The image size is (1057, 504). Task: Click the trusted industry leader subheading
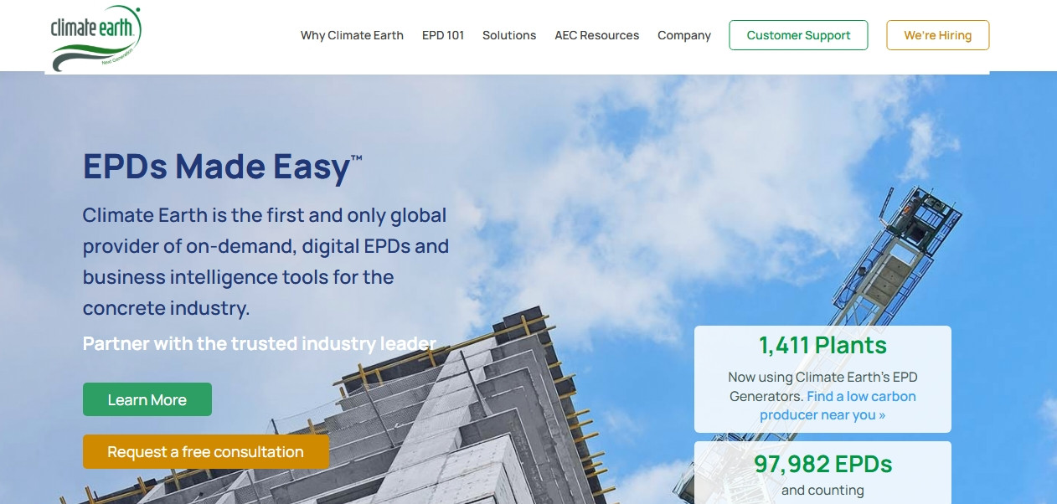tap(260, 343)
